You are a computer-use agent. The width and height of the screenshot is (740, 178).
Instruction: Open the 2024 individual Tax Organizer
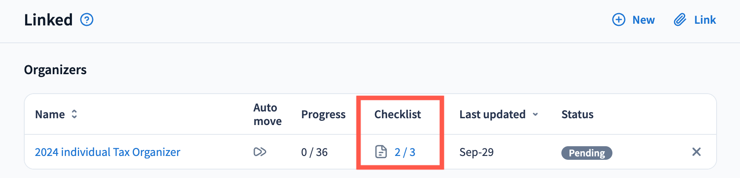(x=108, y=152)
